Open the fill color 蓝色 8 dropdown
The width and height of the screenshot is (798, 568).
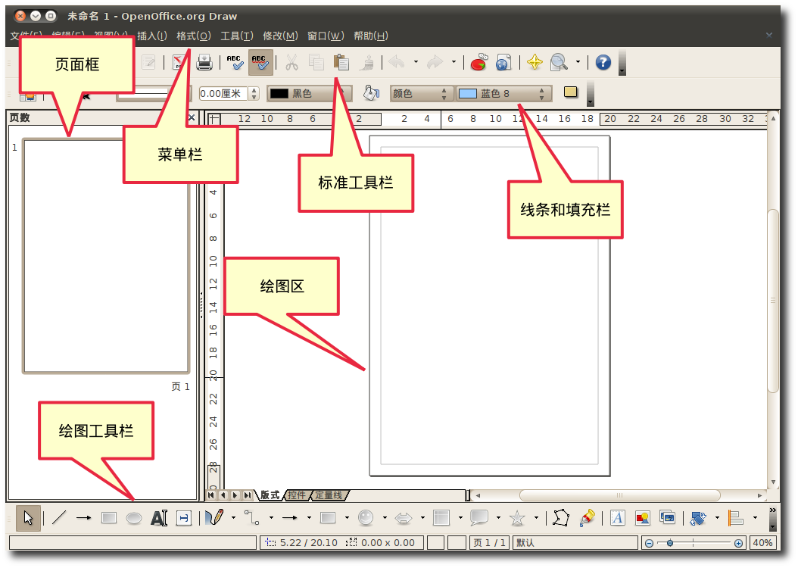503,93
